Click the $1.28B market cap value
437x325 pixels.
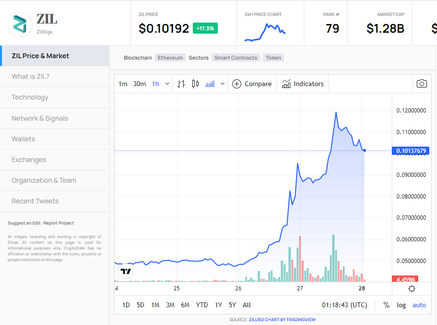click(385, 28)
